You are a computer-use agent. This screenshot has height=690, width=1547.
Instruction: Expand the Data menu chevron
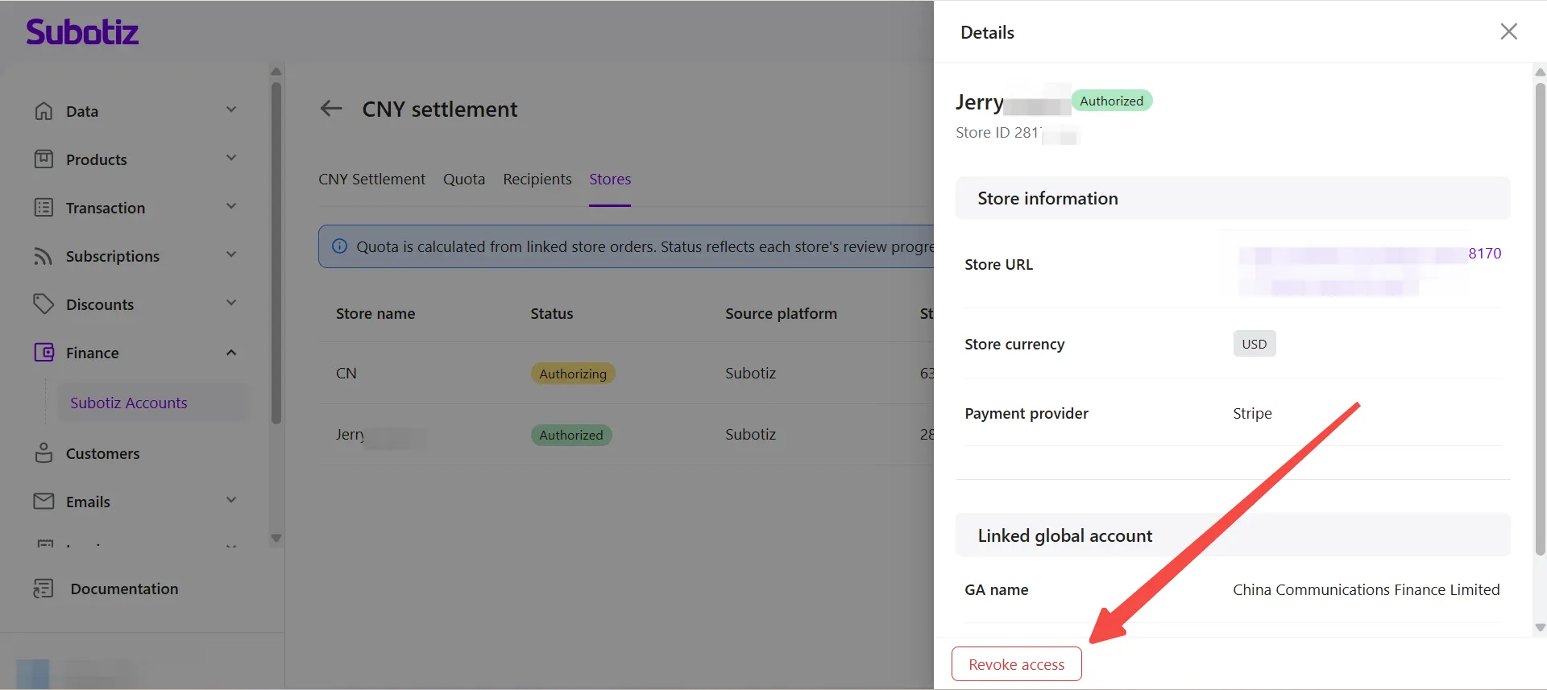click(x=231, y=110)
